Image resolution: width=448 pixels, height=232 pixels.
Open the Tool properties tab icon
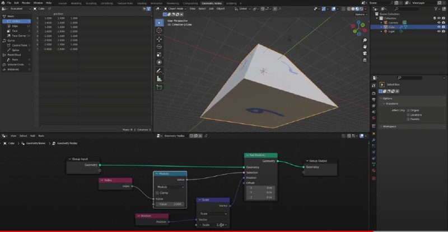click(x=374, y=86)
